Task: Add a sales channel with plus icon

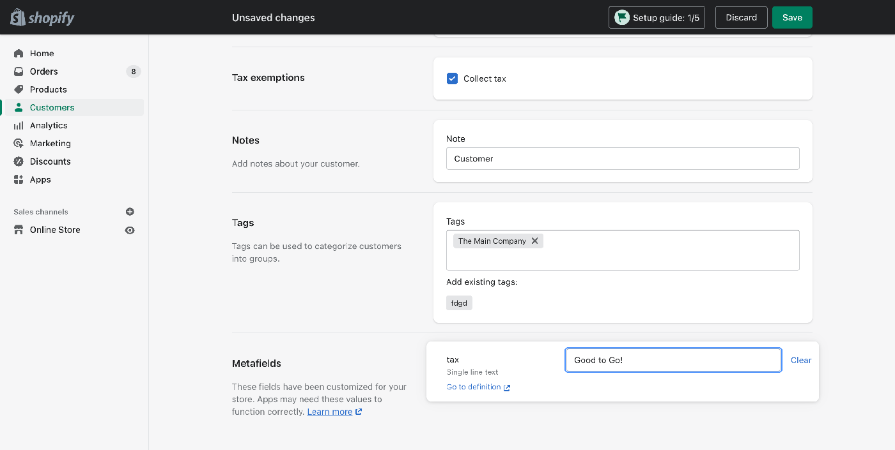Action: click(130, 212)
